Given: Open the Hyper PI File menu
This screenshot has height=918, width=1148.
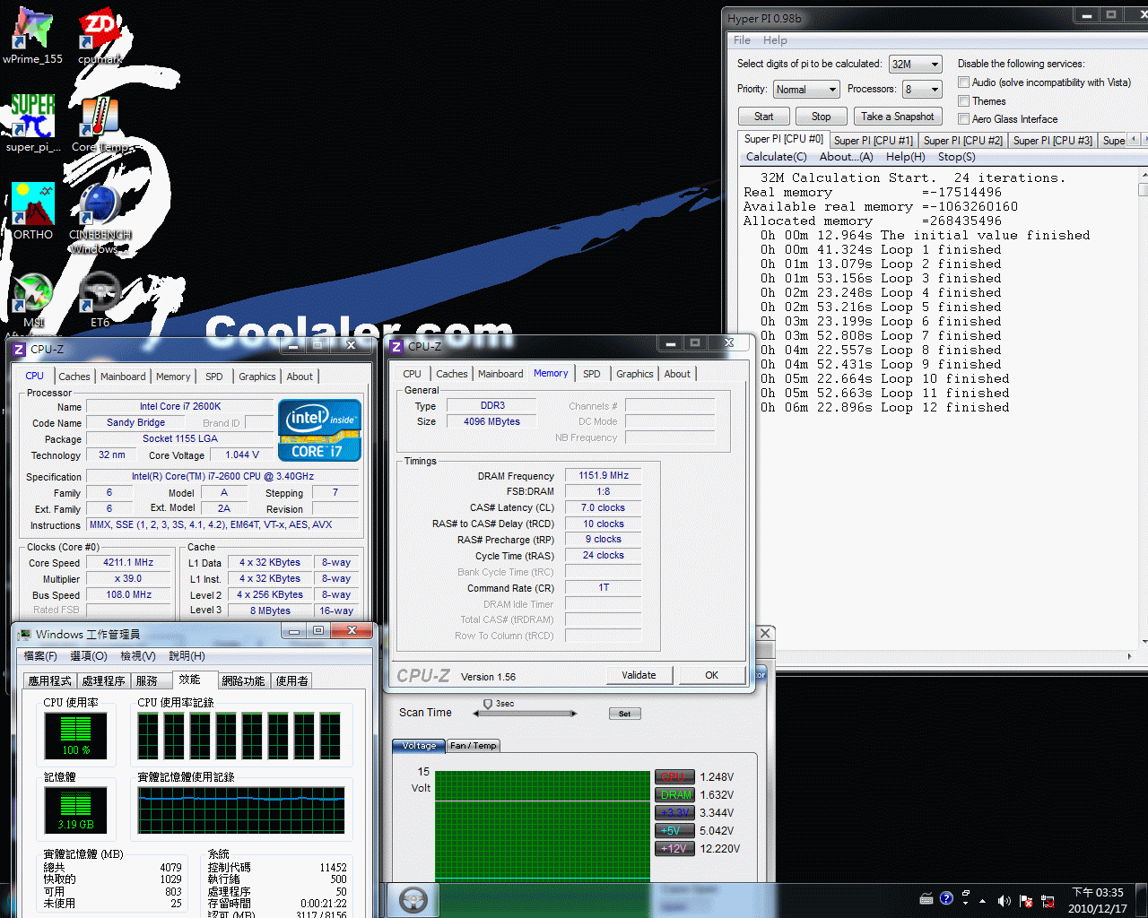Looking at the screenshot, I should click(x=742, y=40).
